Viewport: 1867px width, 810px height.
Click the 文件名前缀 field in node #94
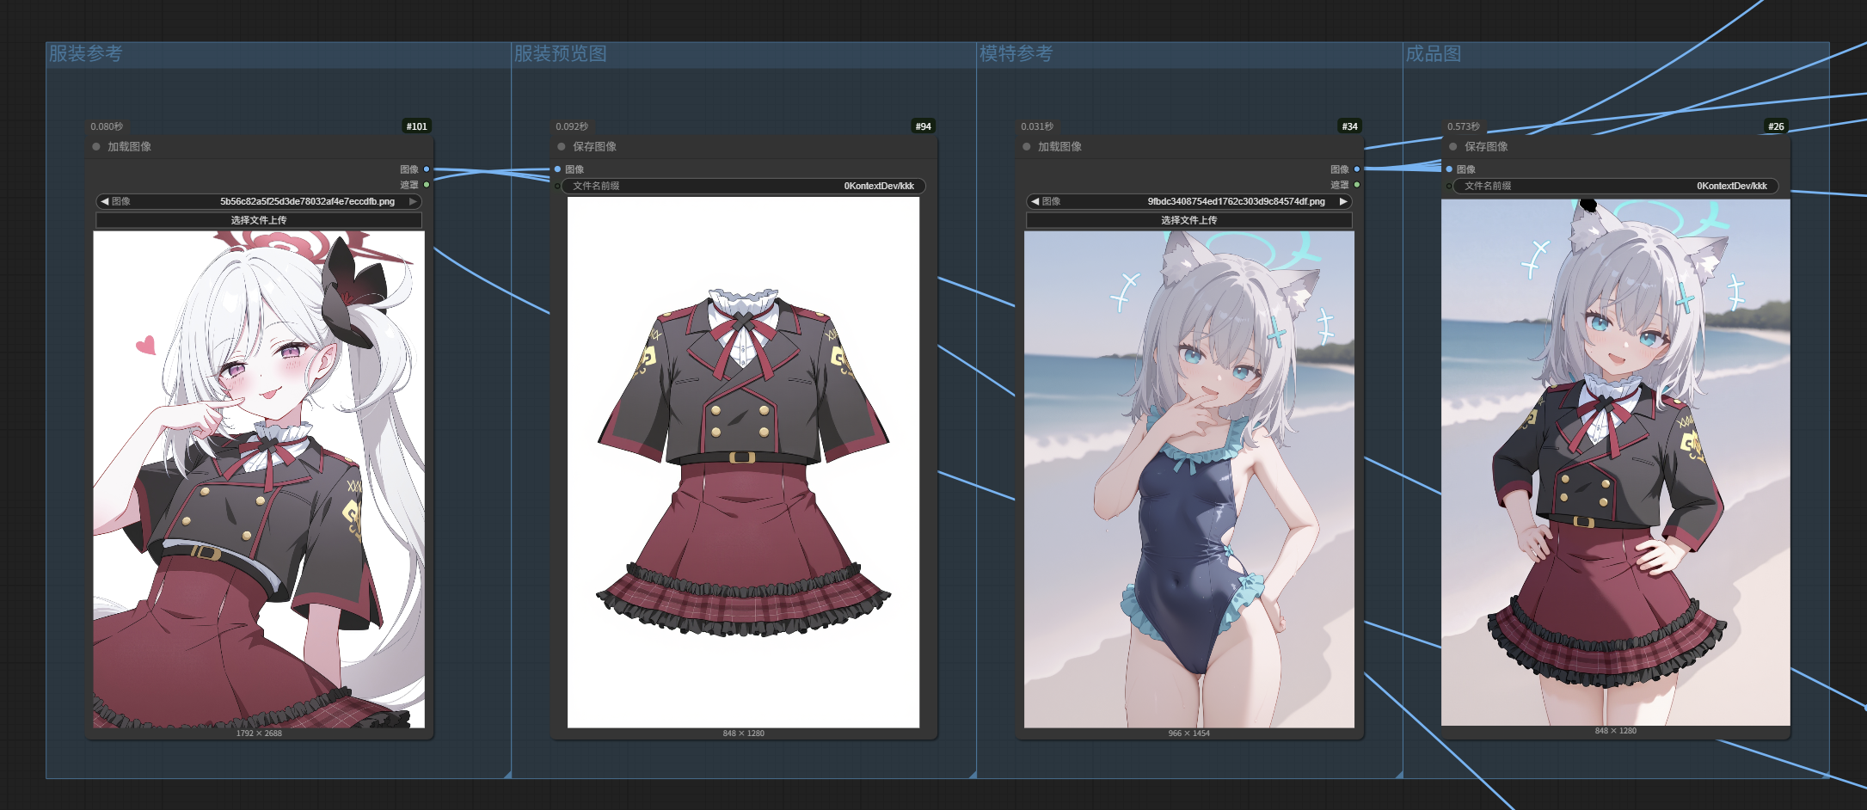tap(744, 186)
